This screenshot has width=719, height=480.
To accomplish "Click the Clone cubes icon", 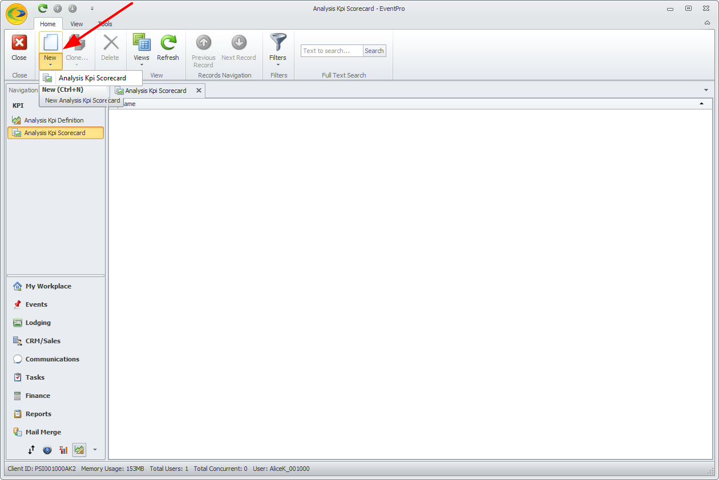I will click(x=76, y=43).
